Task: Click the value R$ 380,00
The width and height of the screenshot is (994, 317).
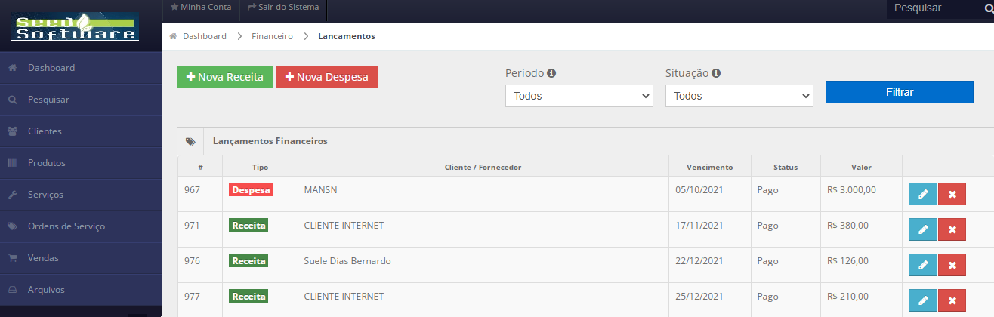Action: coord(848,226)
